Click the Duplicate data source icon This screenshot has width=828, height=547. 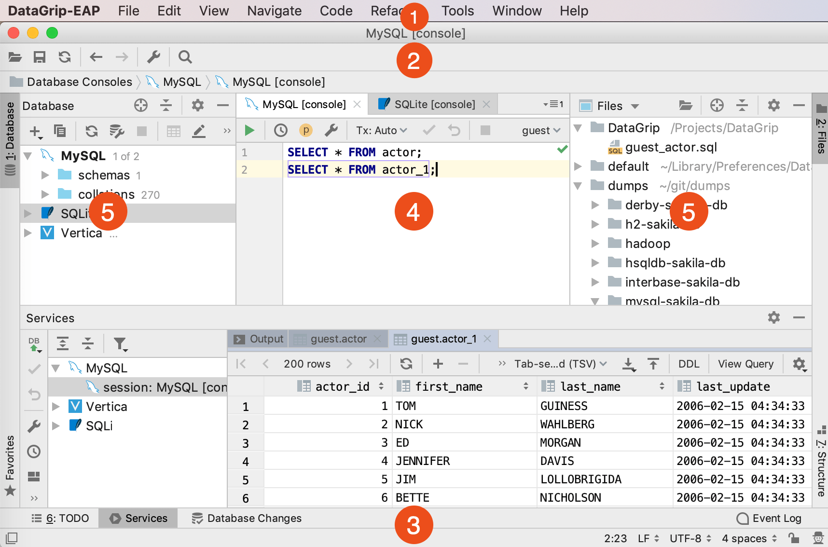pyautogui.click(x=60, y=131)
